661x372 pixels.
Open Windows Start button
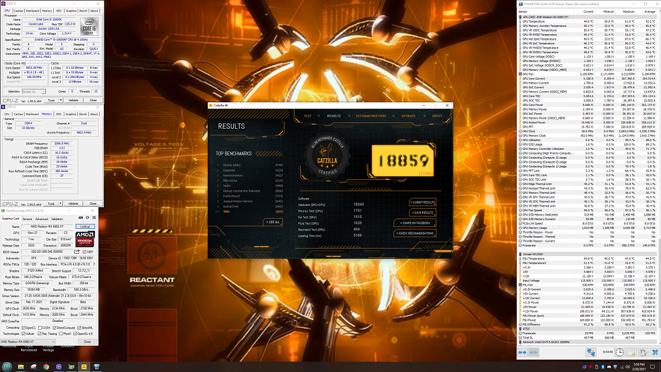pyautogui.click(x=7, y=367)
